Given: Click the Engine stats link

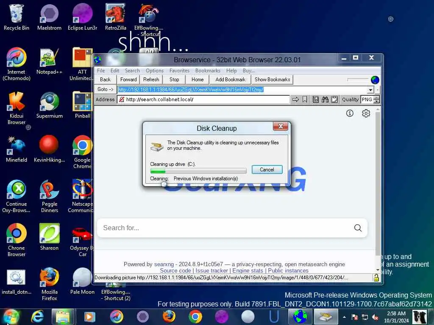Looking at the screenshot, I should pyautogui.click(x=248, y=271).
